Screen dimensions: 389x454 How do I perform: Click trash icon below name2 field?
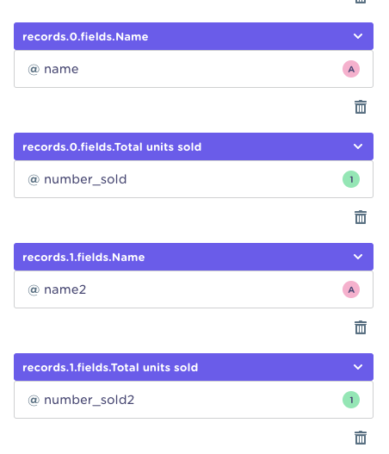361,327
